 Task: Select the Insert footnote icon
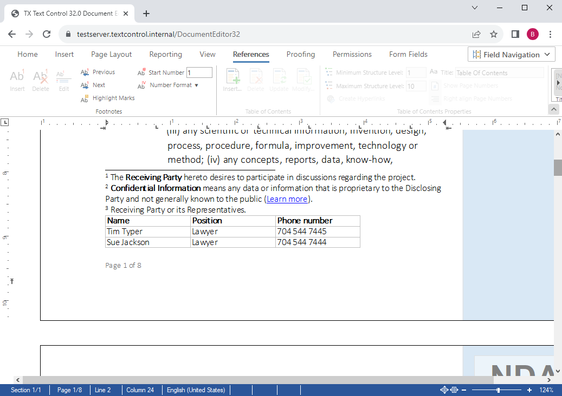coord(17,80)
